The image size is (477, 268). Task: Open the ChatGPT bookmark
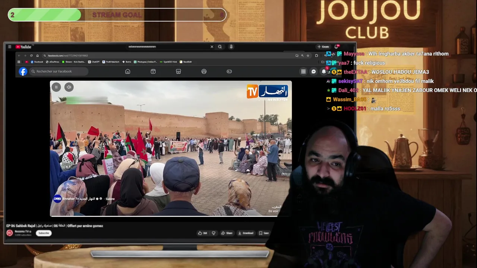(94, 62)
